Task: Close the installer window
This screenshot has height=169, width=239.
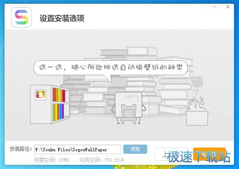Action: pos(228,7)
